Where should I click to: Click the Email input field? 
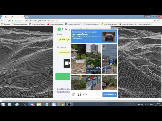coord(64,40)
